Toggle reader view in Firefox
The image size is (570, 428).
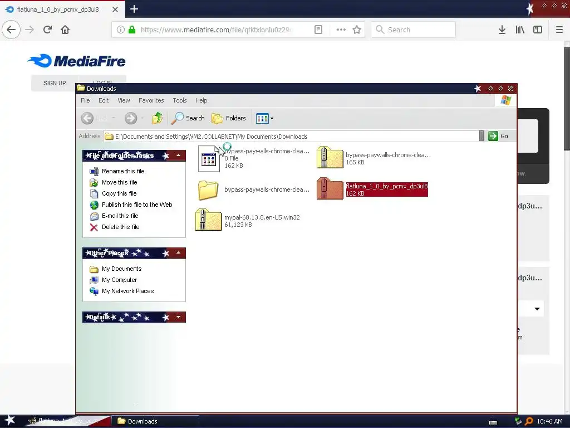(x=318, y=30)
